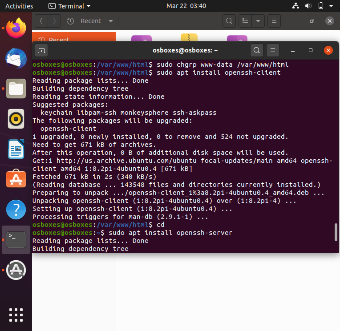The height and width of the screenshot is (331, 340).
Task: Launch Rhythmbox music player
Action: pyautogui.click(x=16, y=119)
